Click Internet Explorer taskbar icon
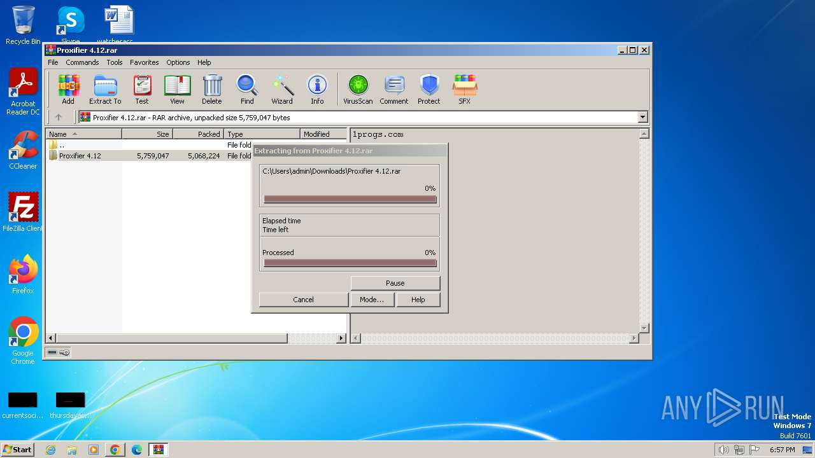The width and height of the screenshot is (815, 458). (50, 450)
